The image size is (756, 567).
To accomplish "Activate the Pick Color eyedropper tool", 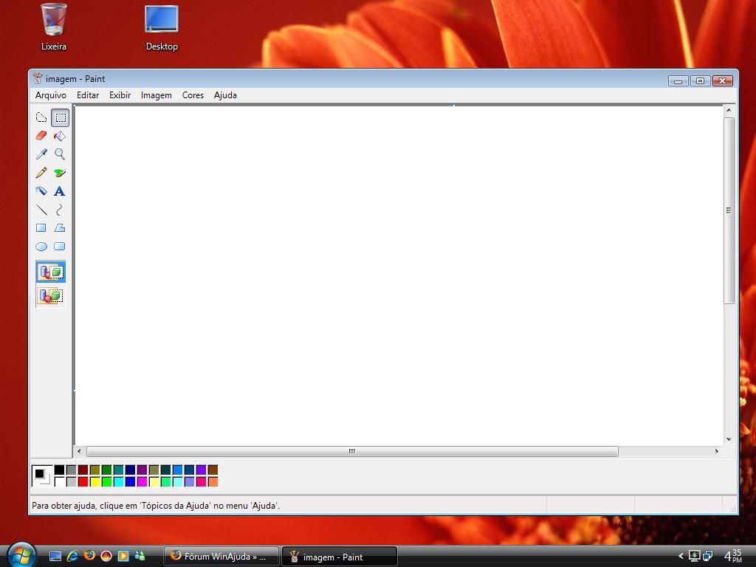I will [41, 154].
